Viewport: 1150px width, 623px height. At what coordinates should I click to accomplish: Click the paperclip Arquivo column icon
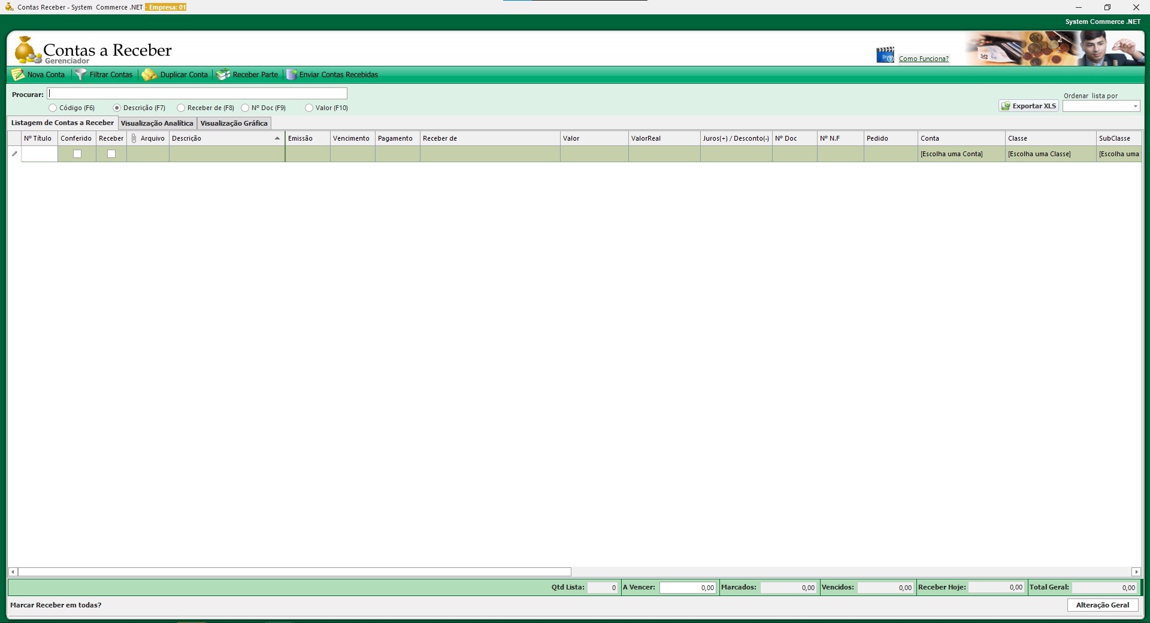tap(134, 138)
